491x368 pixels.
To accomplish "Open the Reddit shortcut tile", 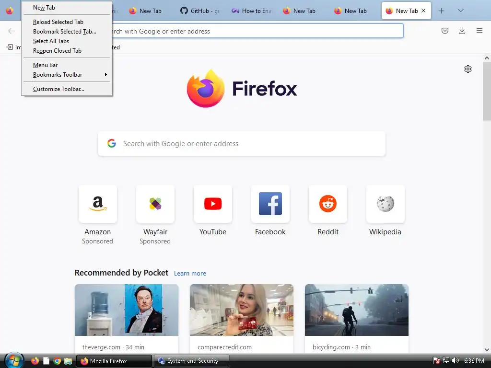I will tap(328, 204).
